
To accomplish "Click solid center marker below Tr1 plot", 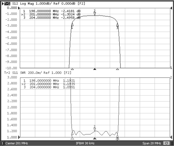I will tap(95, 69).
